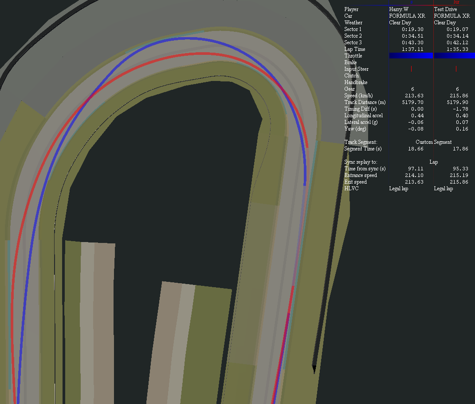Click the Speed (km/h) label
475x404 pixels.
[359, 96]
